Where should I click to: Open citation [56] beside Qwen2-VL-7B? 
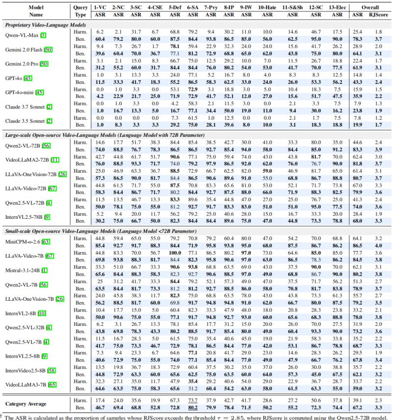tap(43, 285)
